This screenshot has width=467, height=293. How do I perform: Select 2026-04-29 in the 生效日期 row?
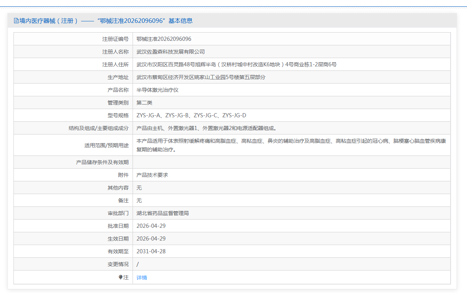coord(151,239)
